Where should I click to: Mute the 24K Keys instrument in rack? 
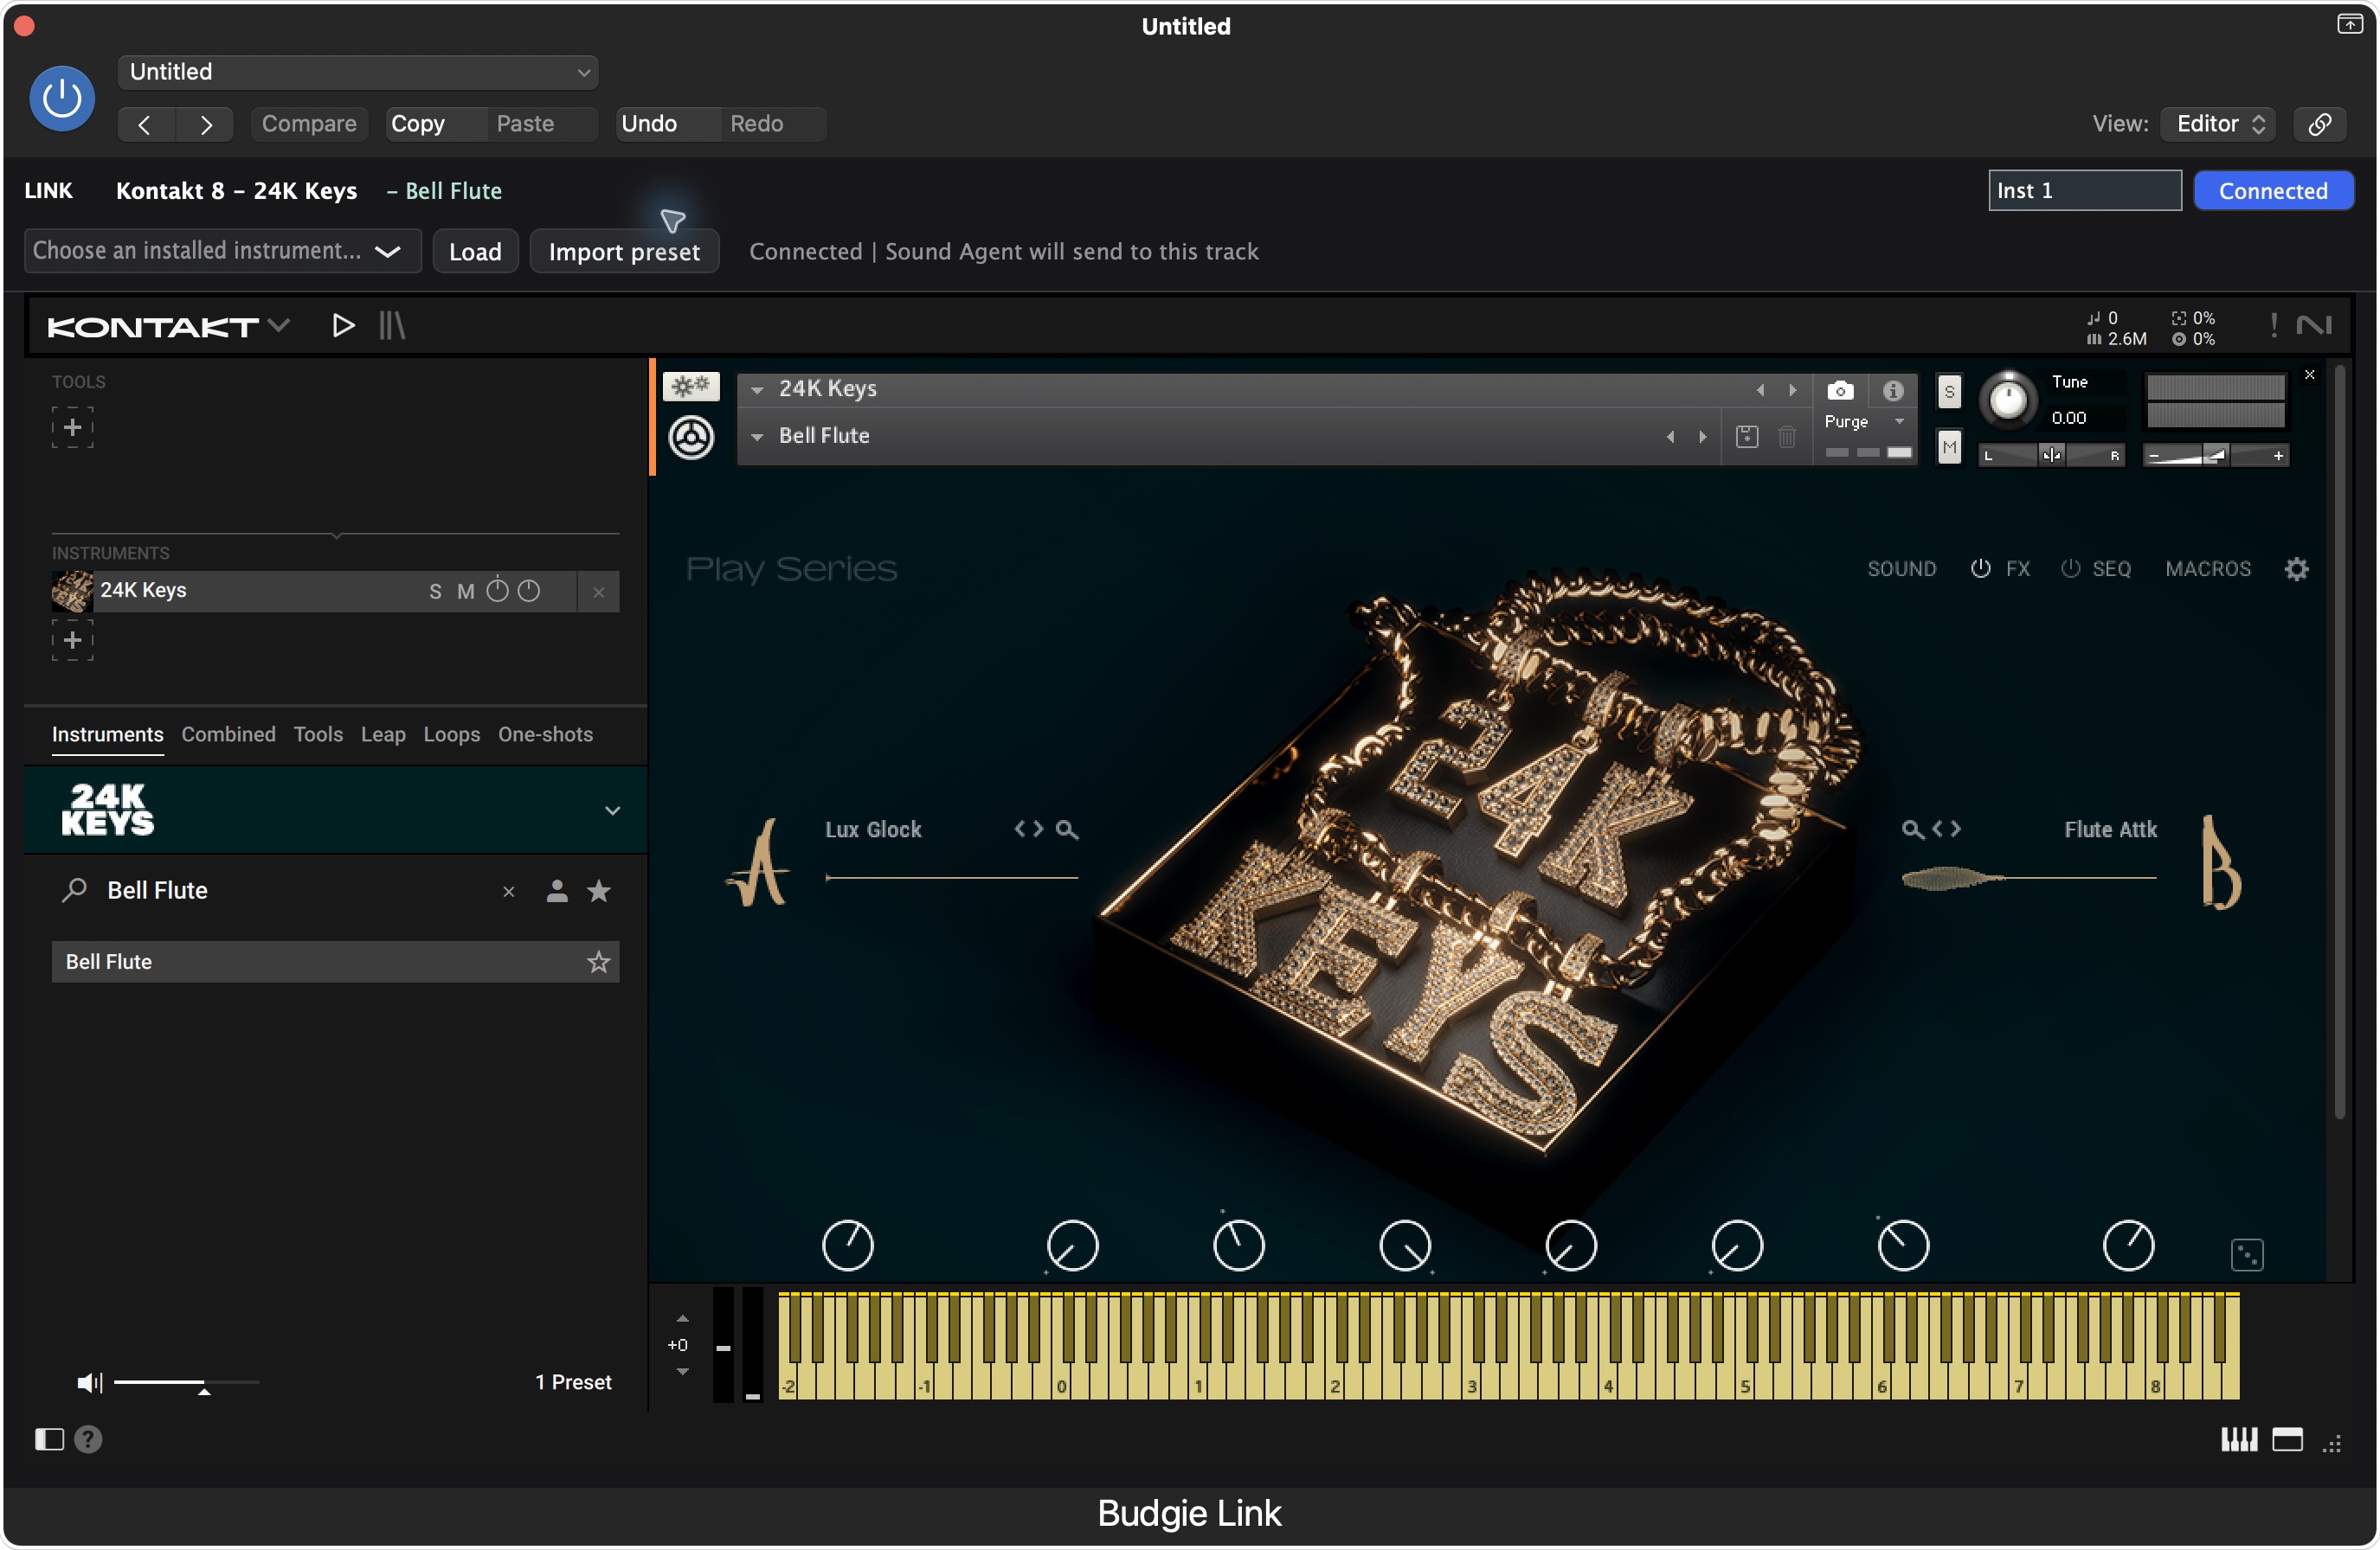click(x=466, y=592)
